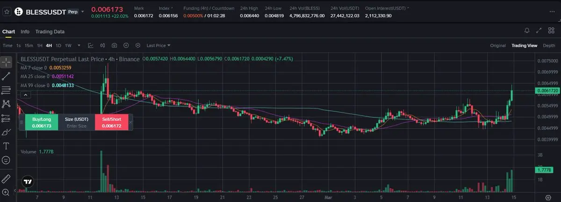The image size is (561, 202).
Task: Open layout grid widgets icon
Action: (x=550, y=31)
